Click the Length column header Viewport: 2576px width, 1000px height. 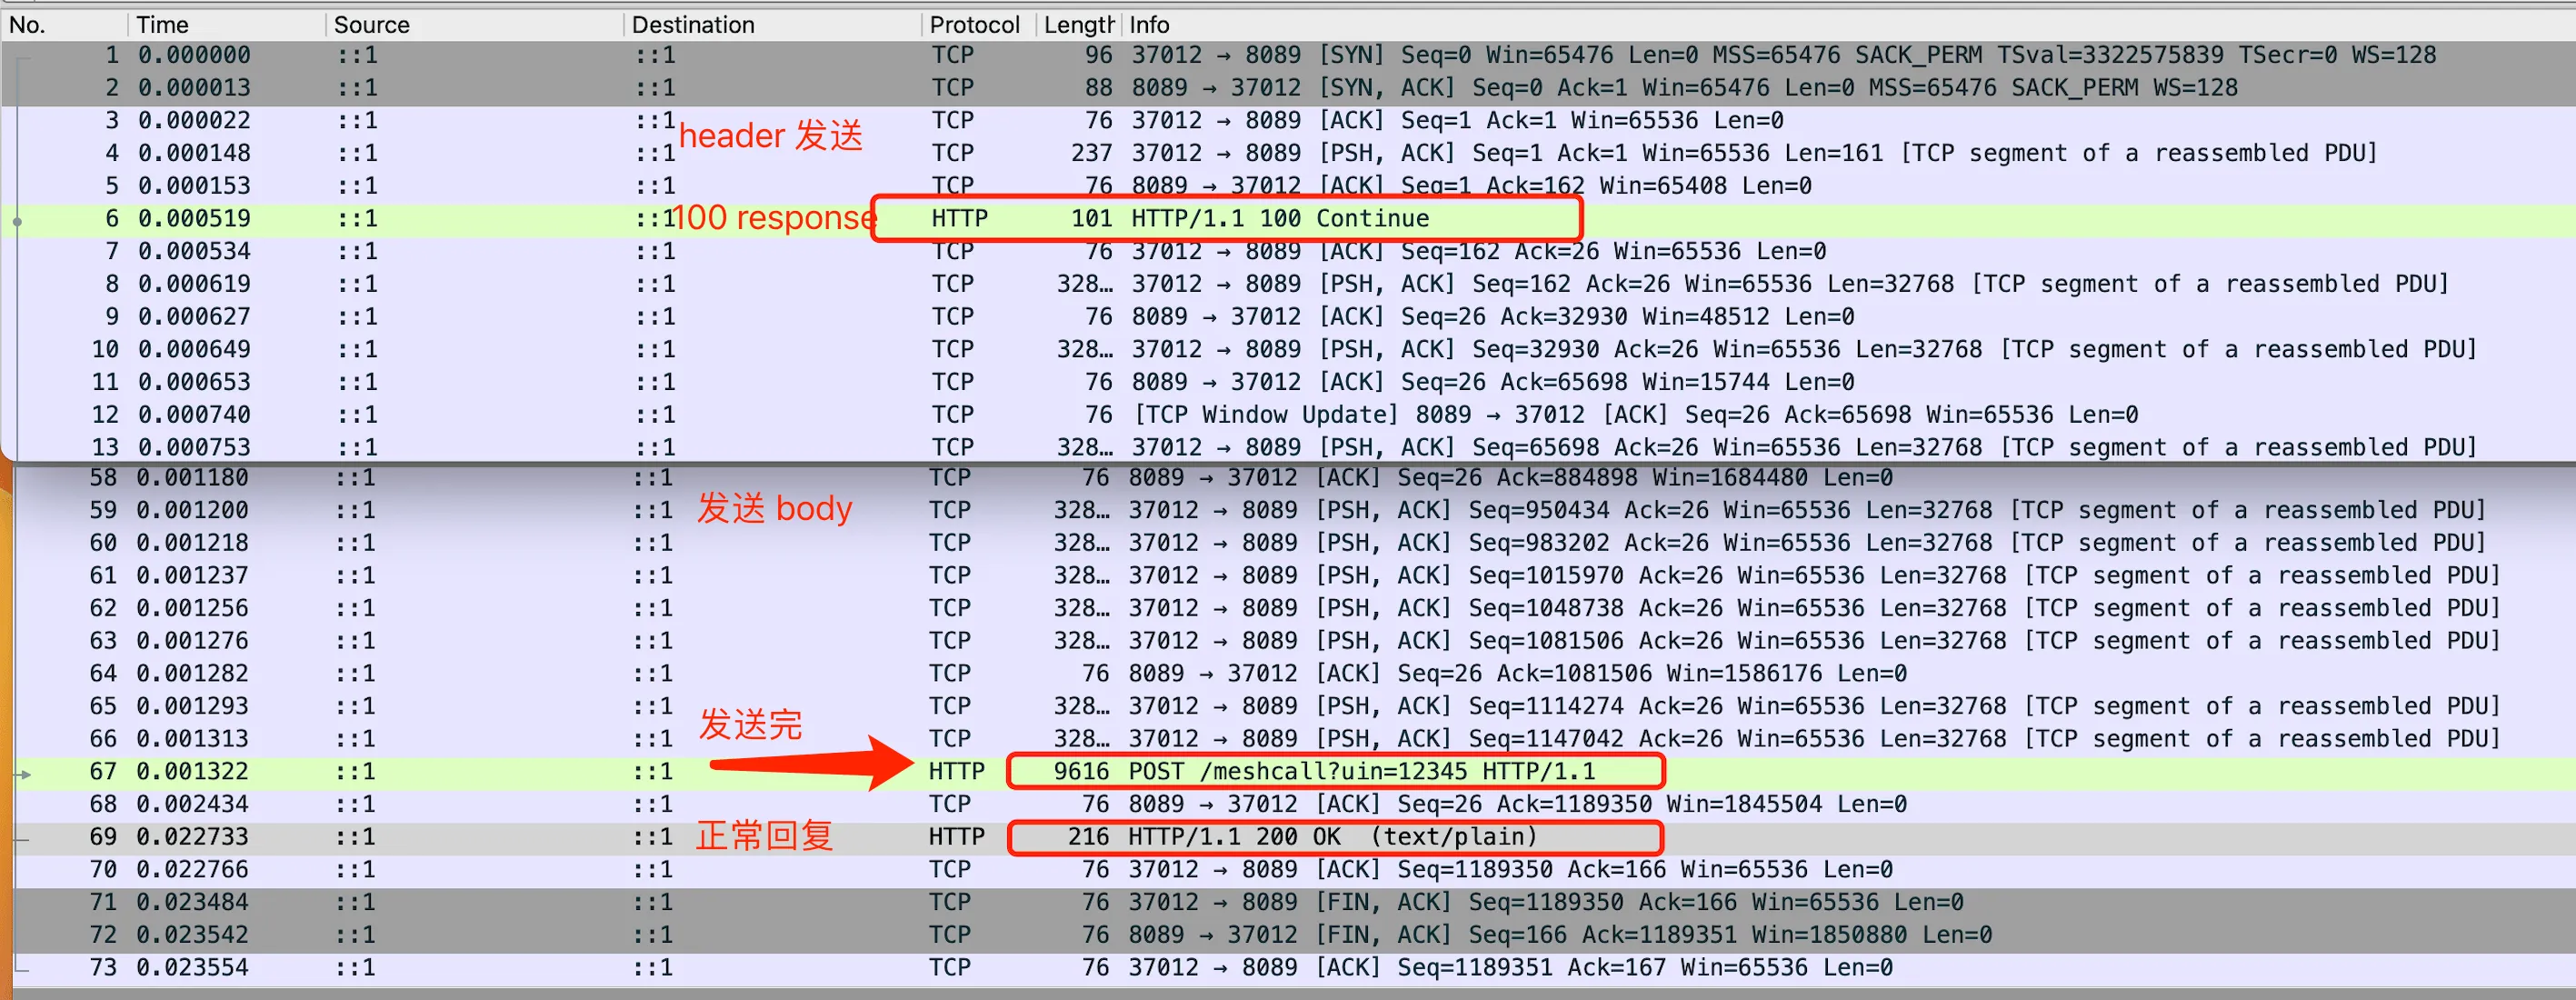1077,24
